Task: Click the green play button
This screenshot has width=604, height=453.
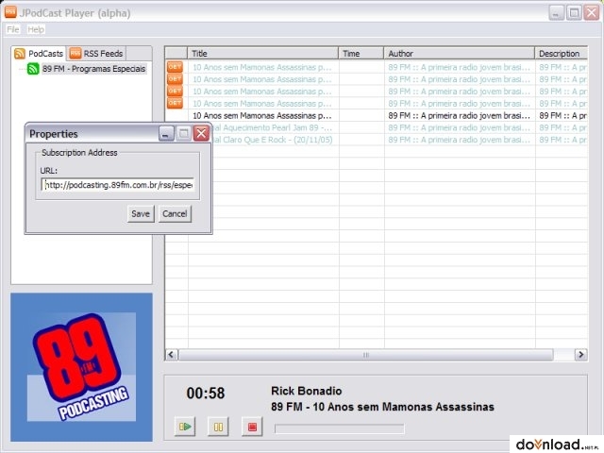Action: pos(185,427)
